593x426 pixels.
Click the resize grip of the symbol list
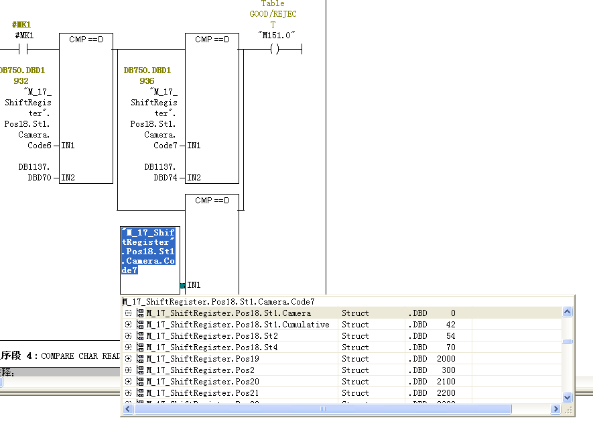coord(568,410)
